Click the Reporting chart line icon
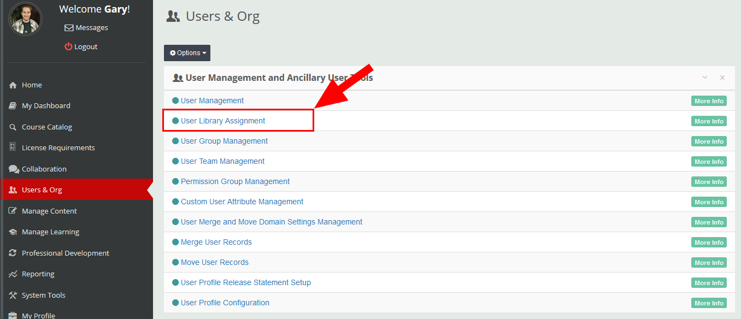 pos(13,274)
